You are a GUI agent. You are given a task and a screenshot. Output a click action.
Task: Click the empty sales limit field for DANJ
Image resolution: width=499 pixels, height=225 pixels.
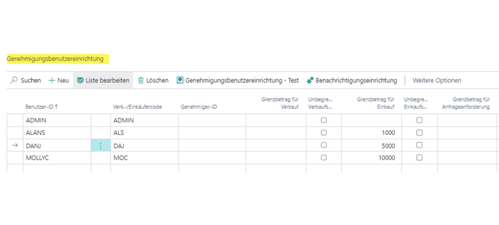point(276,145)
